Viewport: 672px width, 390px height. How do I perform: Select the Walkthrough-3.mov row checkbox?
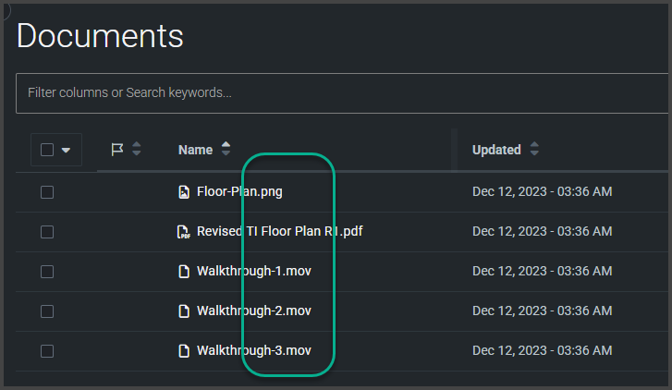point(47,351)
